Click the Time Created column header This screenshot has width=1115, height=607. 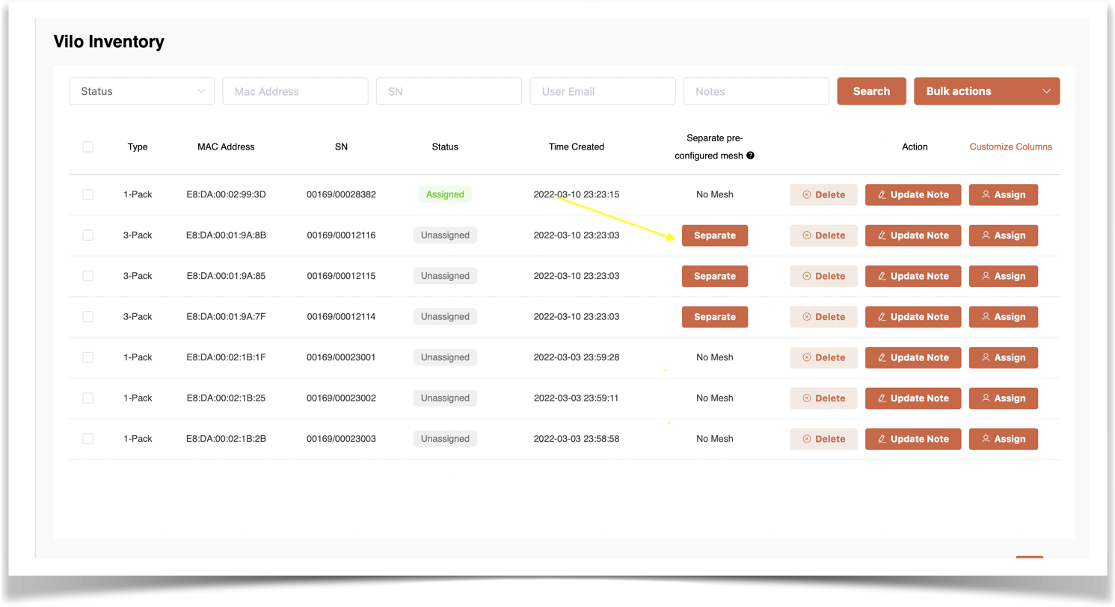[x=577, y=147]
